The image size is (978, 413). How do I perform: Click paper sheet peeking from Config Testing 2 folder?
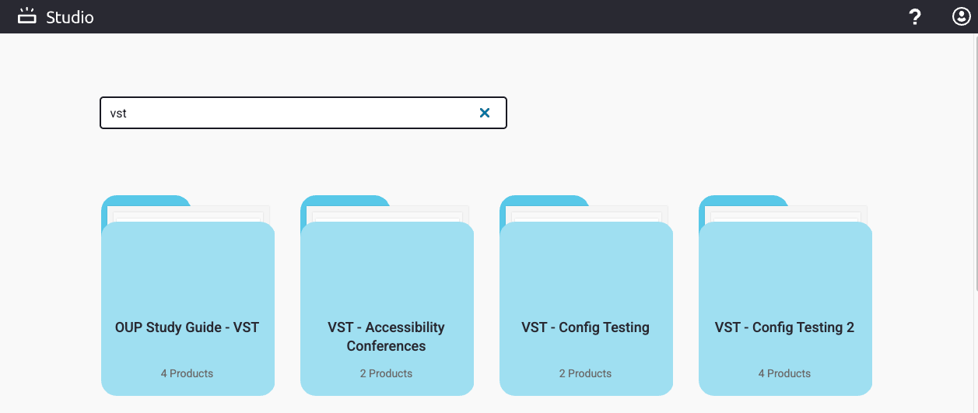point(826,215)
